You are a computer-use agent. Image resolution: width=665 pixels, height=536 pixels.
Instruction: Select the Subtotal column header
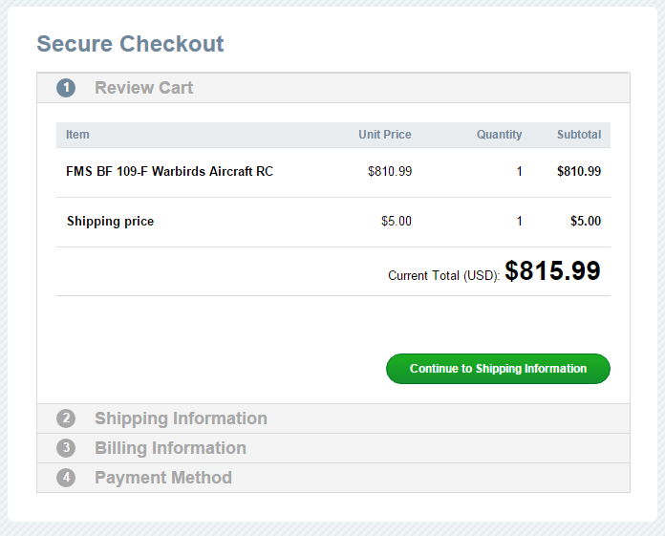click(x=579, y=135)
